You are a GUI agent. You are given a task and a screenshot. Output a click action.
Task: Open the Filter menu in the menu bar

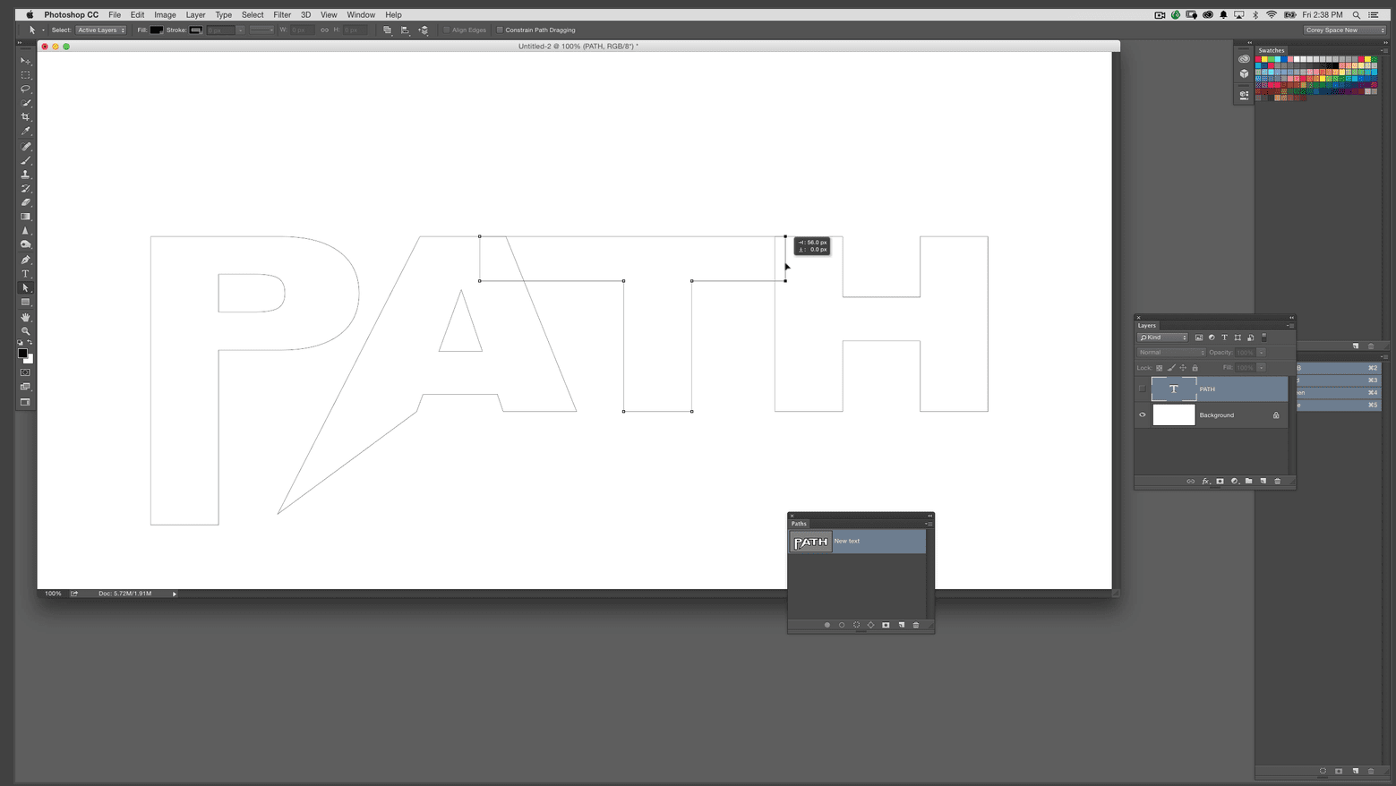pyautogui.click(x=282, y=14)
